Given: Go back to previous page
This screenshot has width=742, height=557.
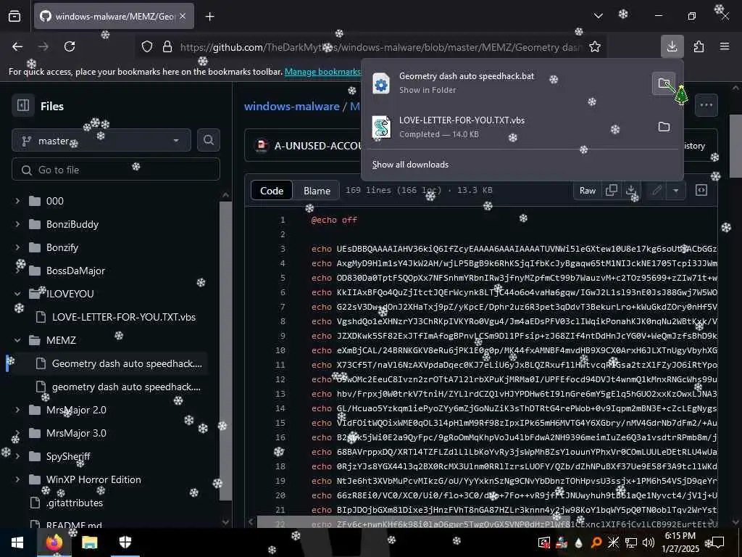Looking at the screenshot, I should click(17, 46).
